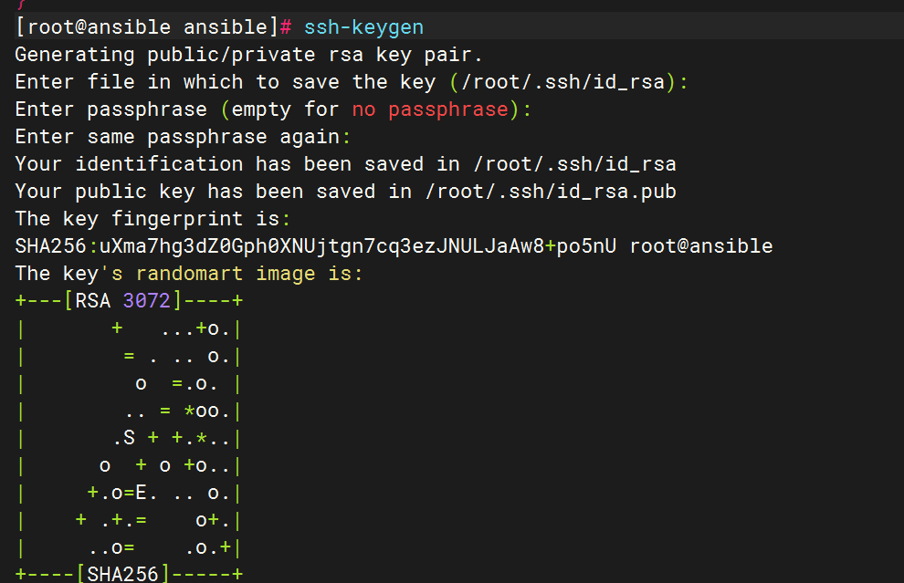Screen dimensions: 904x583
Task: Click the 'The key fingerprint is:' line
Action: tap(152, 219)
